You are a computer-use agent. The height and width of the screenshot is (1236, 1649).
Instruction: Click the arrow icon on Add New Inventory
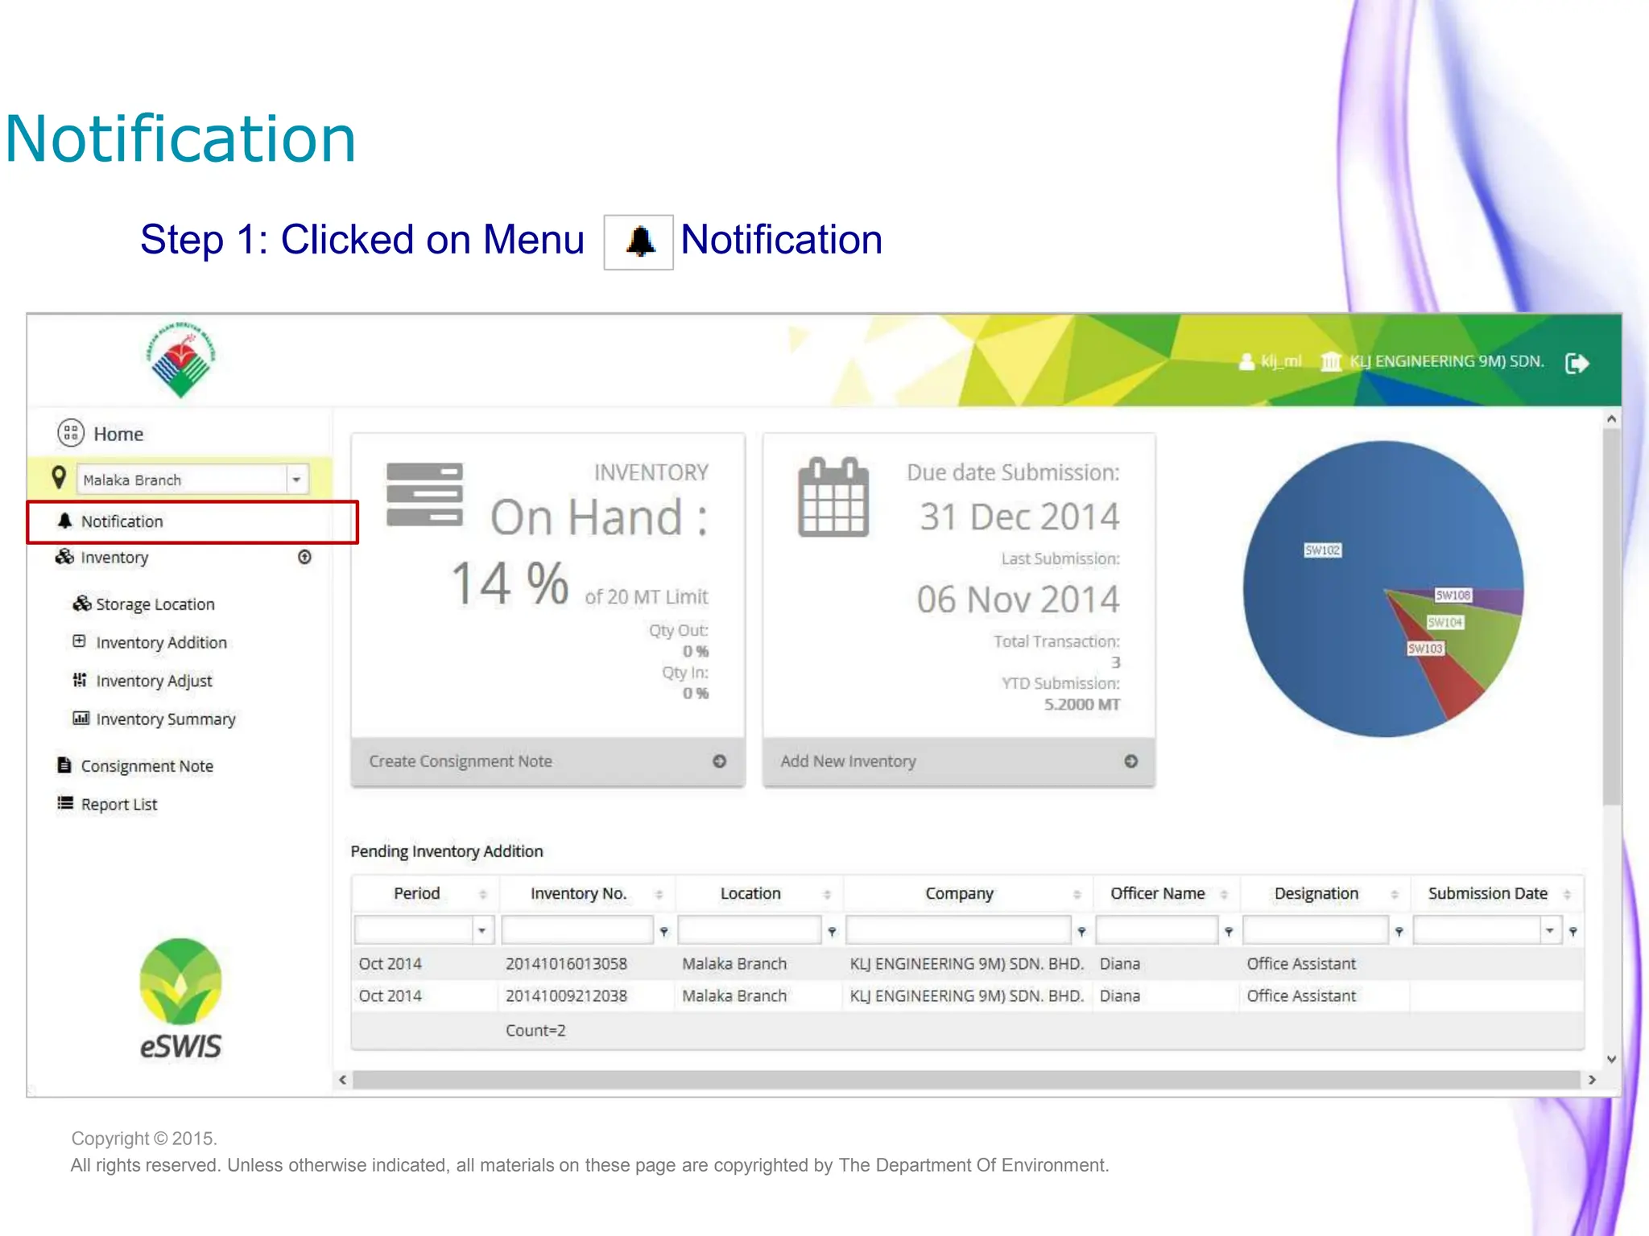pyautogui.click(x=1130, y=761)
